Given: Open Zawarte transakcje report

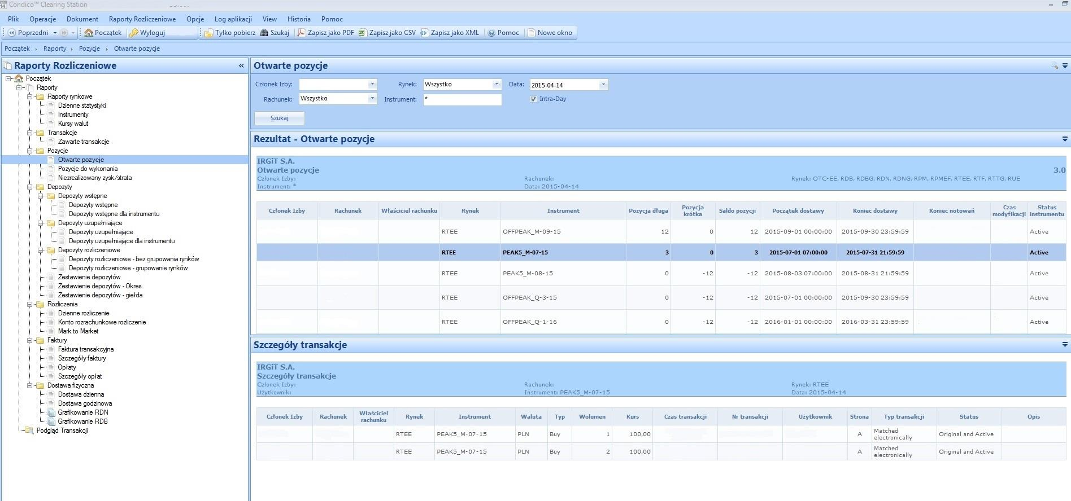Looking at the screenshot, I should [x=84, y=142].
